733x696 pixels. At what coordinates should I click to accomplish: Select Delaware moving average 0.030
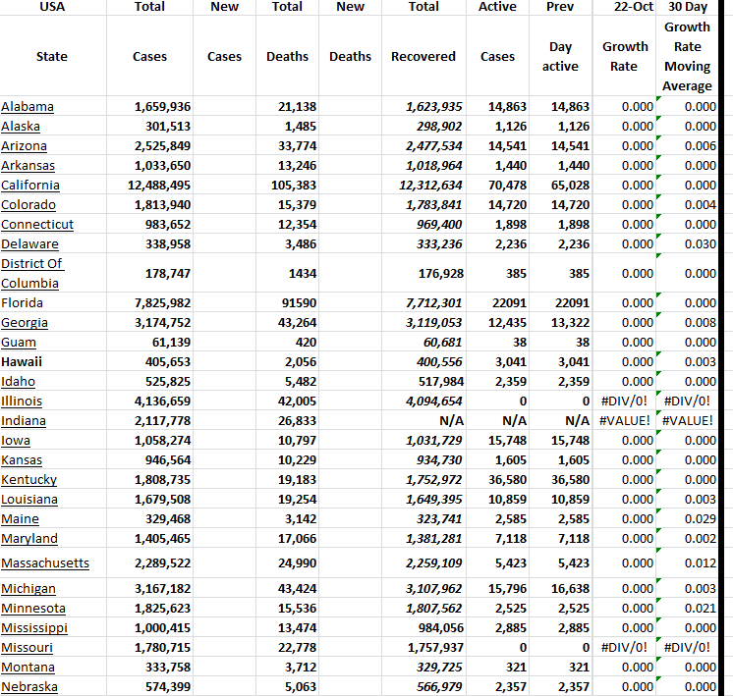(687, 244)
